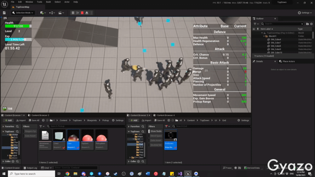The image size is (315, 177).
Task: Toggle the Outliner pin column header
Action: [x=258, y=29]
